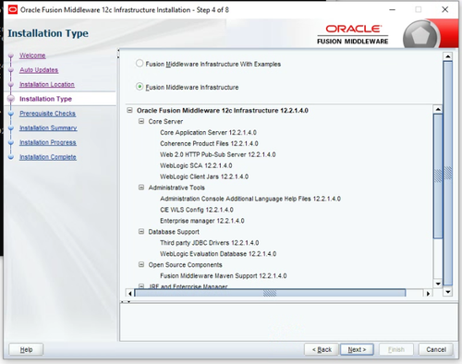Click the Prerequisite Checks step marker dot

click(11, 114)
